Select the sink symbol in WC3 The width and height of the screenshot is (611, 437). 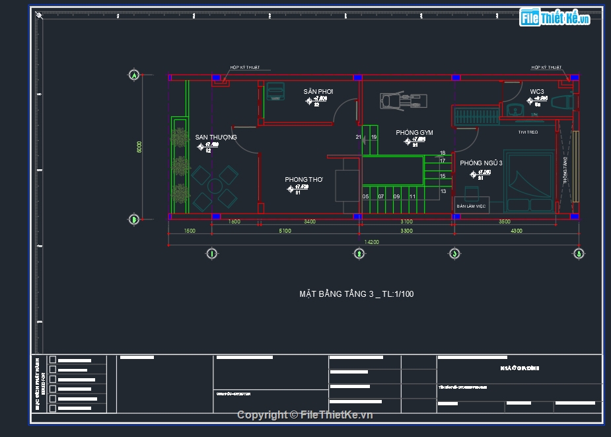516,110
